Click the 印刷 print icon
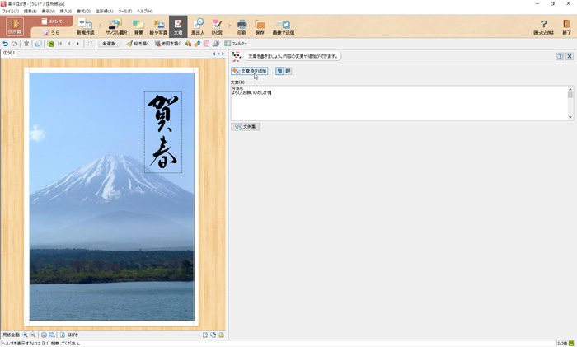Viewport: 577px width, 347px height. click(x=242, y=26)
